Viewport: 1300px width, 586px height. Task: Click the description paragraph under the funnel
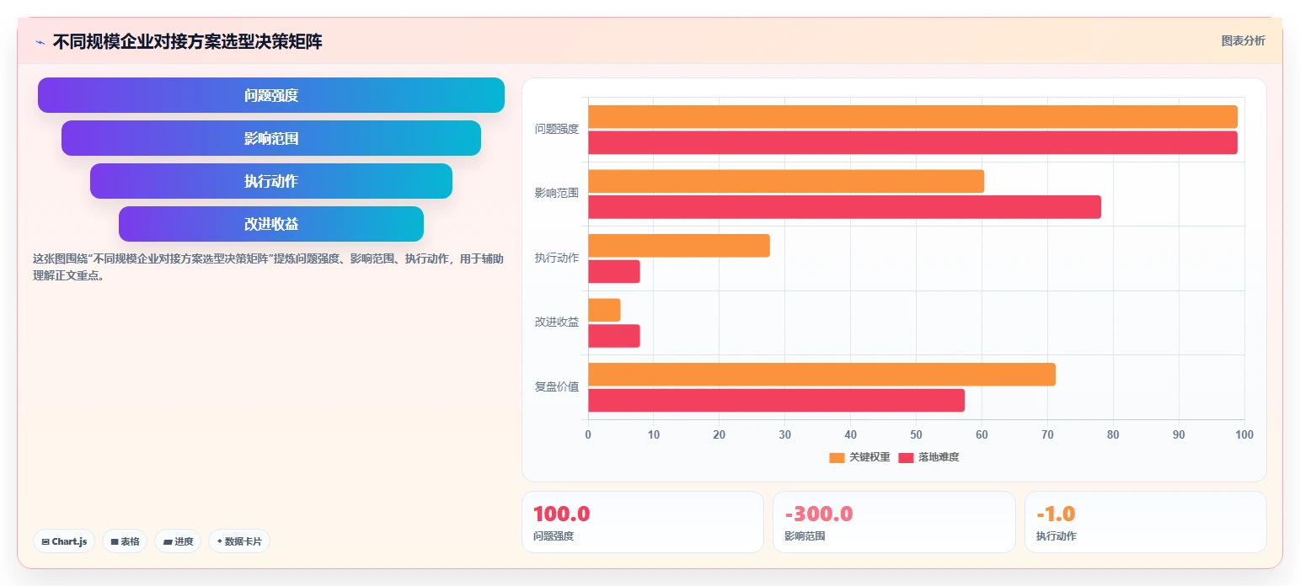coord(268,267)
